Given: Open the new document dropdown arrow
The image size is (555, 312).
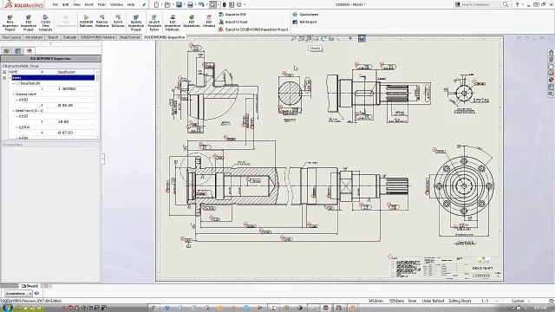Looking at the screenshot, I should (161, 4).
